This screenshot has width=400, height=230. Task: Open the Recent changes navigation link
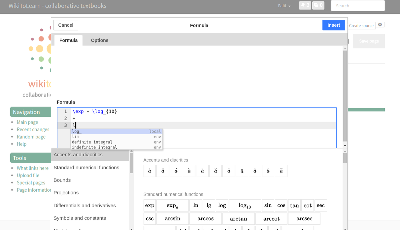pos(33,130)
